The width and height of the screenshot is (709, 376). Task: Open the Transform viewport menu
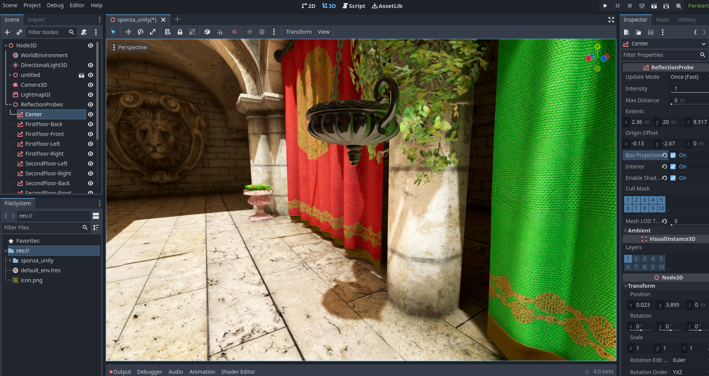(299, 32)
